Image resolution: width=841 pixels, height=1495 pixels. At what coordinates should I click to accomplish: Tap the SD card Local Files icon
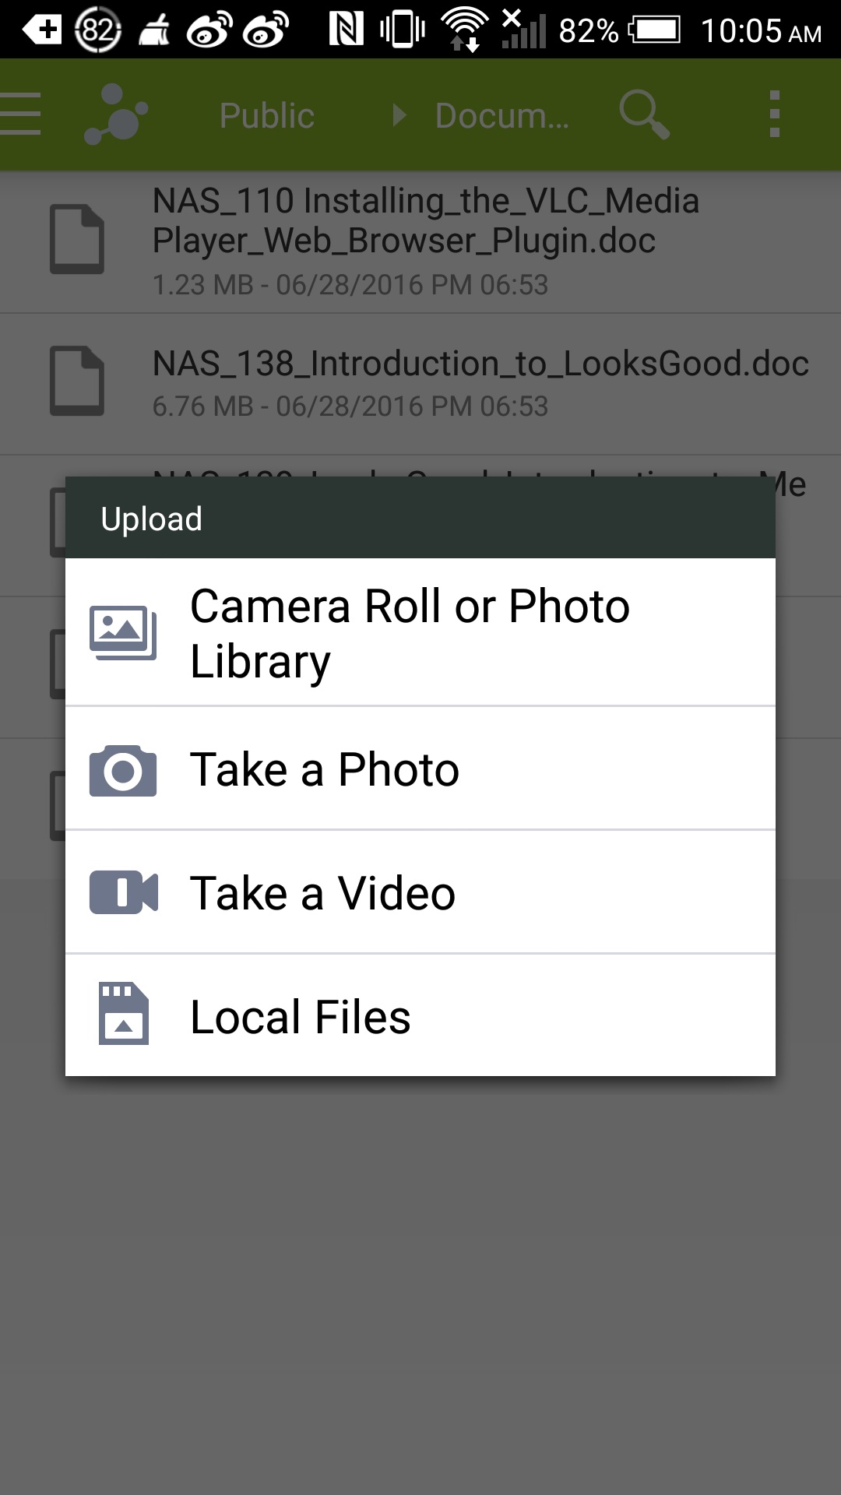coord(123,1014)
